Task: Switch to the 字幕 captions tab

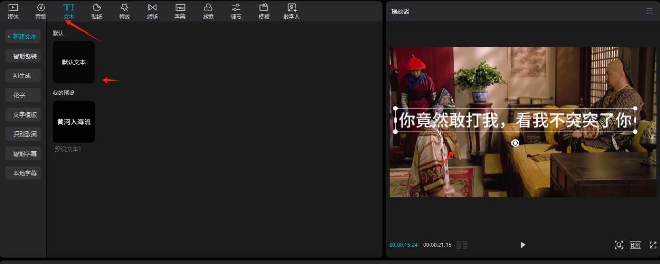Action: pyautogui.click(x=180, y=11)
